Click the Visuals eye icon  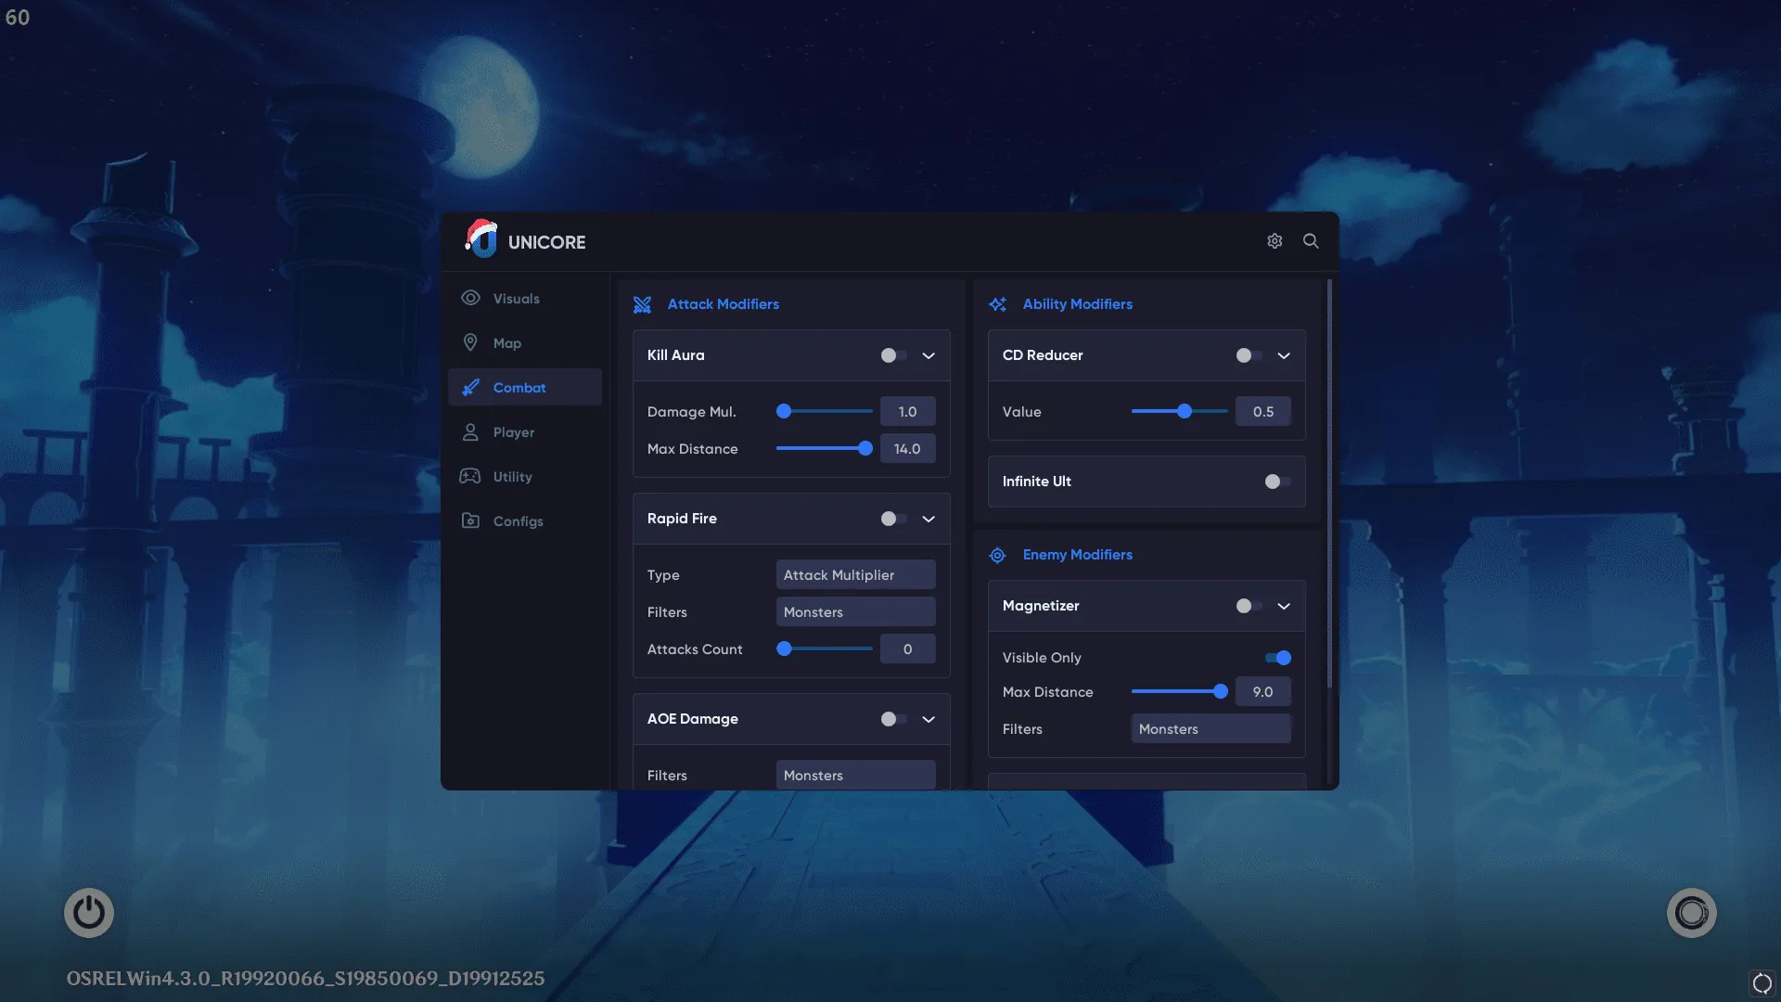(470, 298)
